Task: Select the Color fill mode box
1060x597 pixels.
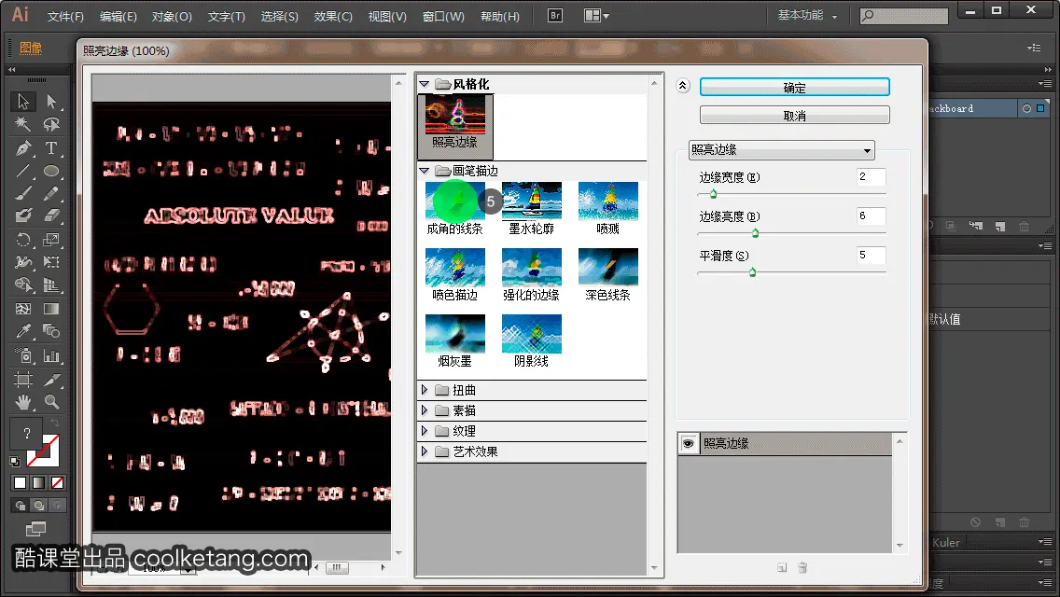Action: [x=20, y=483]
